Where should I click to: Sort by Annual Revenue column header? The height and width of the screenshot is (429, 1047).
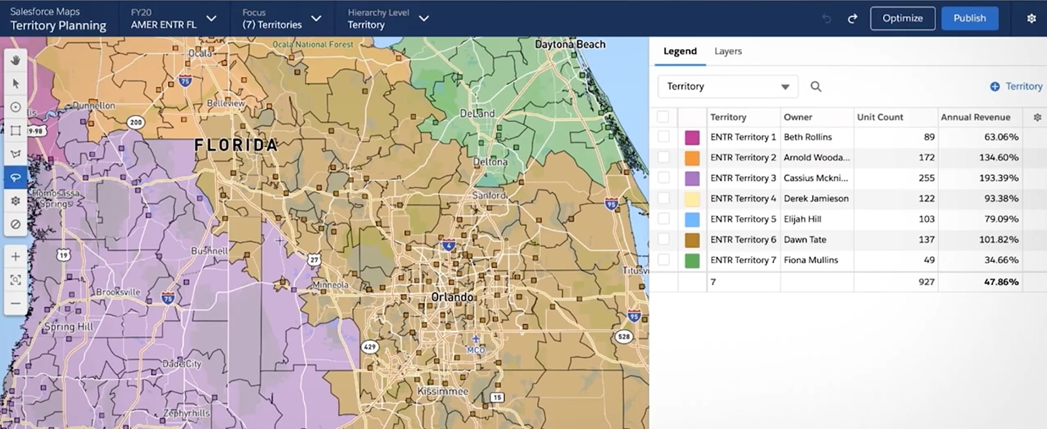click(x=975, y=117)
